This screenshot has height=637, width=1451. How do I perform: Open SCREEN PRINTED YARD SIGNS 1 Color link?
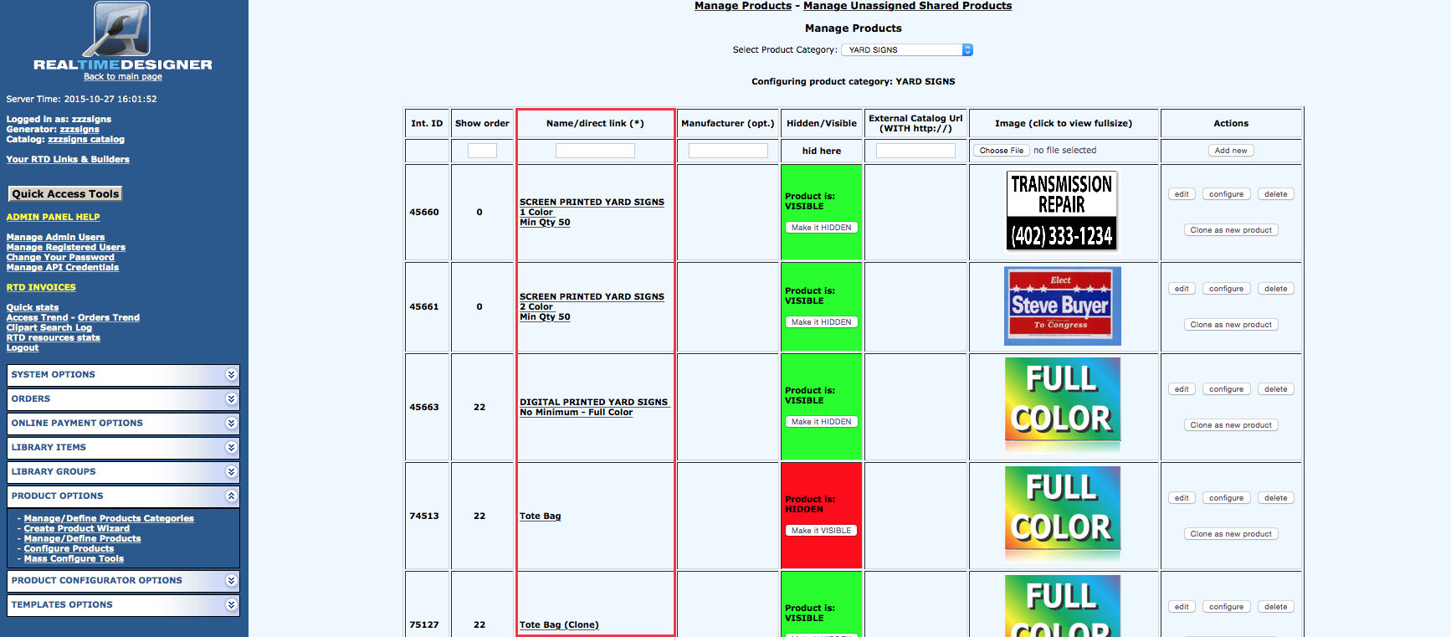pos(592,213)
